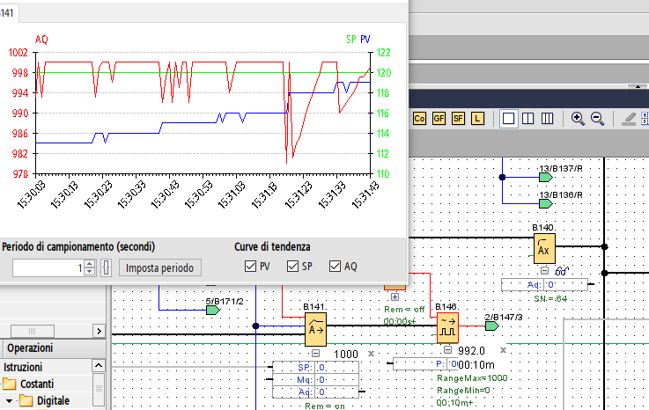The height and width of the screenshot is (410, 649).
Task: Select the 141 trend tab
Action: 9,11
